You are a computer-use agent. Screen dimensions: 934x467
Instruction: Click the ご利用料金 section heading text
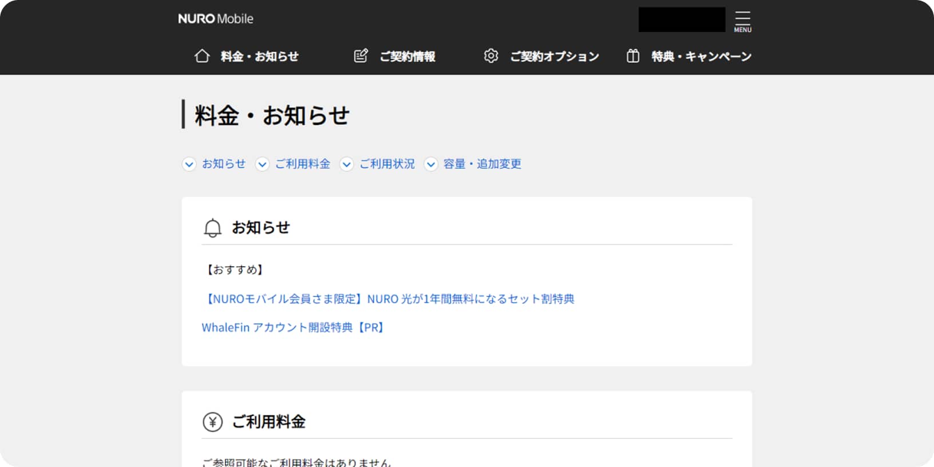pyautogui.click(x=268, y=422)
